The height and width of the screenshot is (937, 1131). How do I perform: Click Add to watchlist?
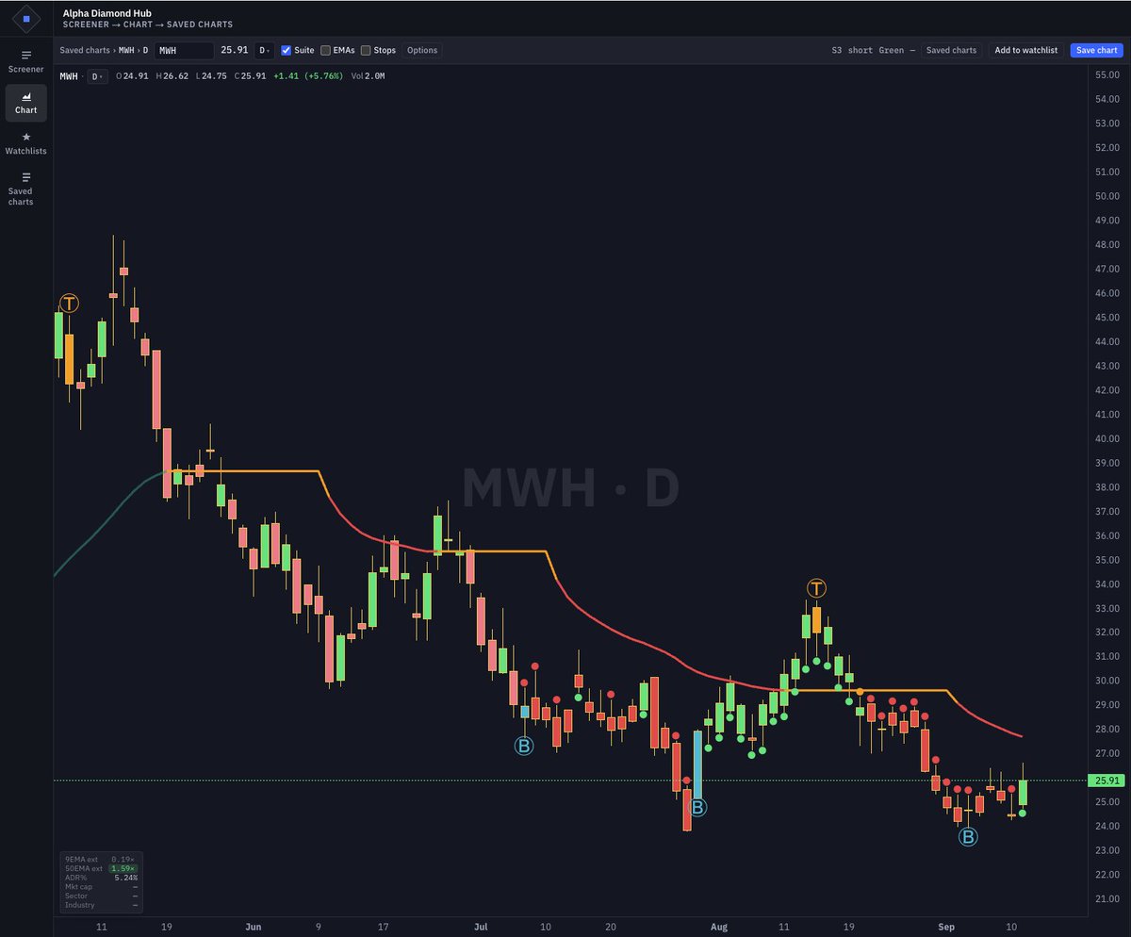point(1026,50)
